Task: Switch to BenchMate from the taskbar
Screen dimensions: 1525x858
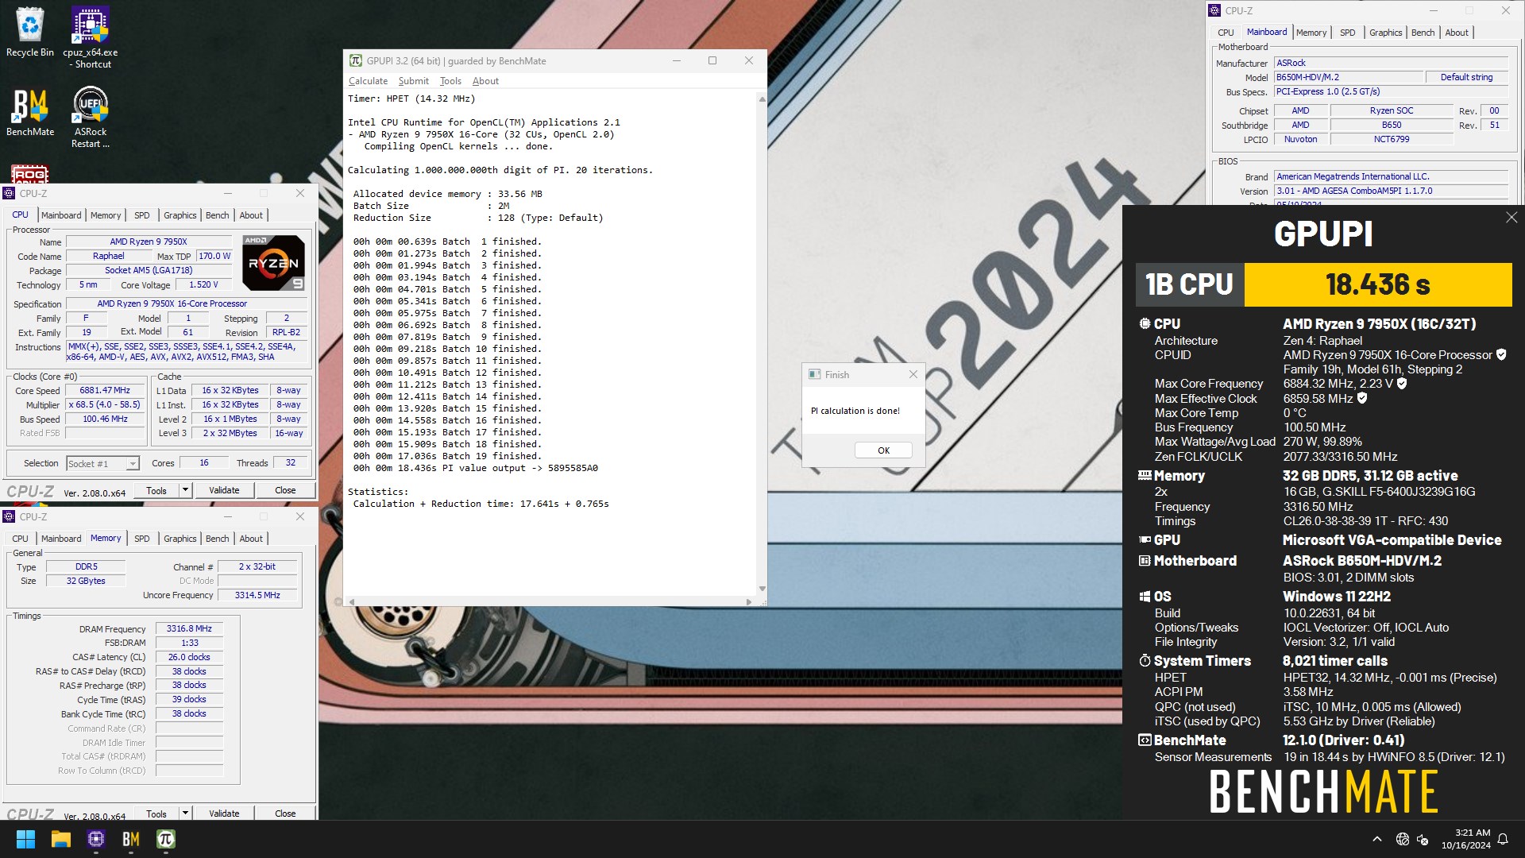Action: pos(131,839)
